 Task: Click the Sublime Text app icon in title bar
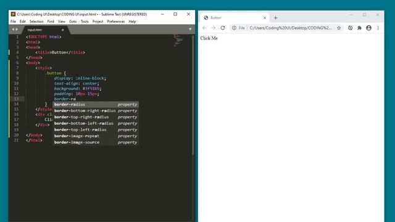pos(13,14)
